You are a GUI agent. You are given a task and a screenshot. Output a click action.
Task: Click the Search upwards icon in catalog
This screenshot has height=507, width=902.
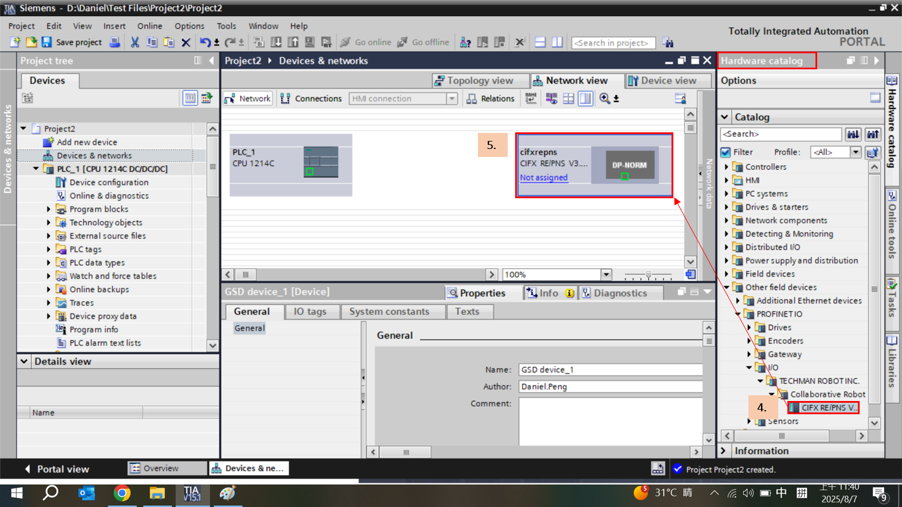873,134
